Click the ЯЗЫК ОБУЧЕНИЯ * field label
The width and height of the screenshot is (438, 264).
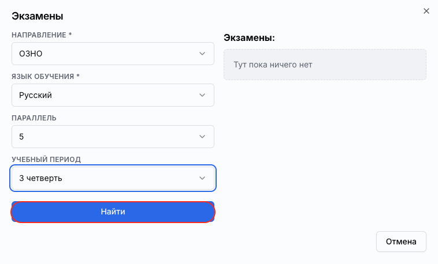pos(46,77)
